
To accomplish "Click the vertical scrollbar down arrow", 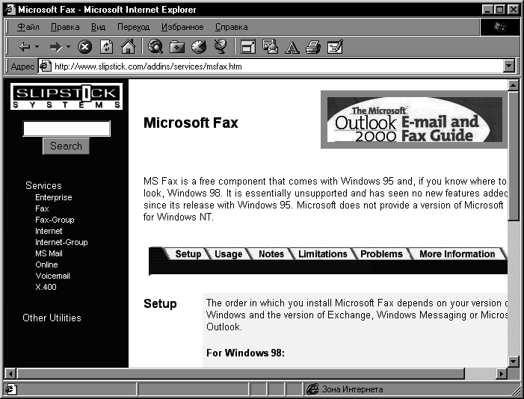I will pos(513,361).
